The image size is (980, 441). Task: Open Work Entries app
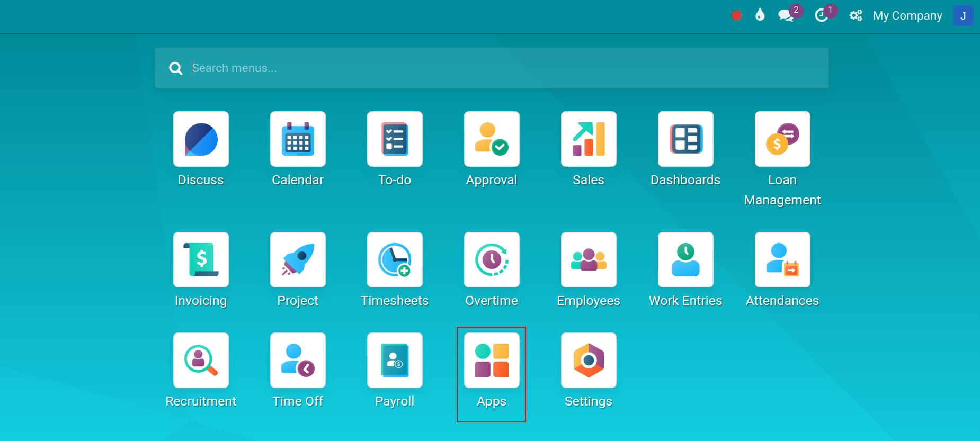tap(685, 260)
